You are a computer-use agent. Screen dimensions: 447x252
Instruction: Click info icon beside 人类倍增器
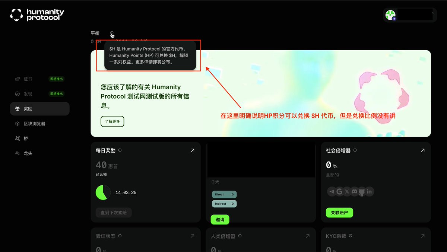click(240, 236)
